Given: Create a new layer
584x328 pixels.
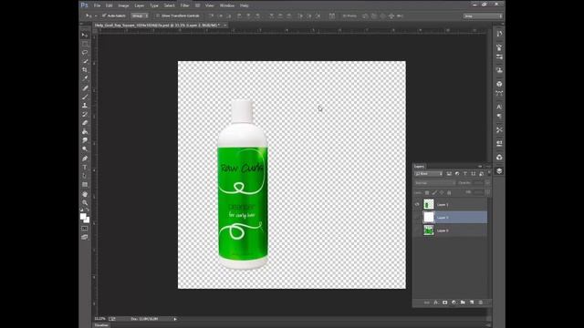Looking at the screenshot, I should coord(472,302).
